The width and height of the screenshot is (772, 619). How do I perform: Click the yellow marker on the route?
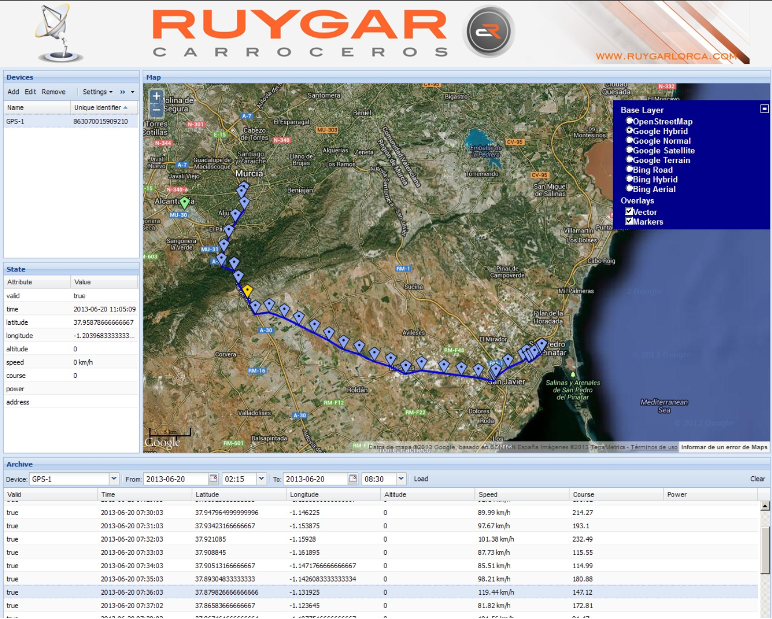coord(248,291)
